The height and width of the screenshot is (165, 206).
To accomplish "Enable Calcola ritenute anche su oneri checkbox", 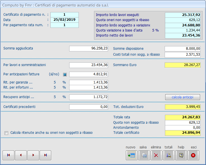I will coord(6,133).
